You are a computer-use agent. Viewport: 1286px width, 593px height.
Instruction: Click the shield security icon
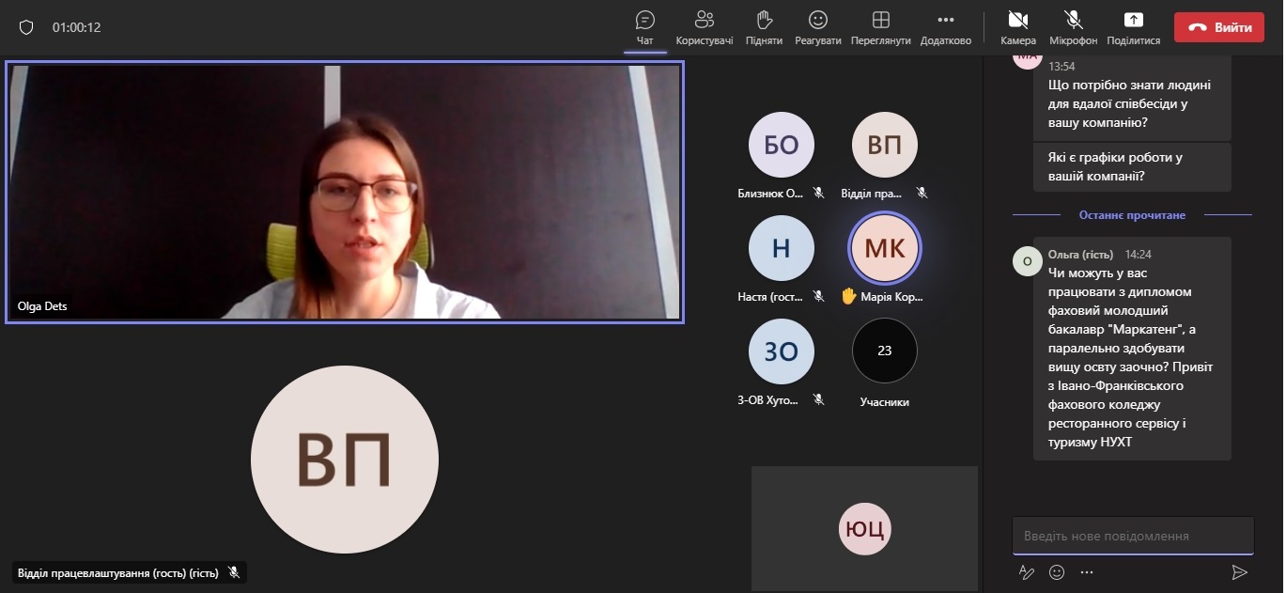coord(26,27)
